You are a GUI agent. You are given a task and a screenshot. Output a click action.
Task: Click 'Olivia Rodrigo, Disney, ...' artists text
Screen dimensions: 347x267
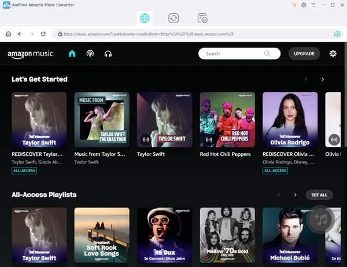coord(288,162)
